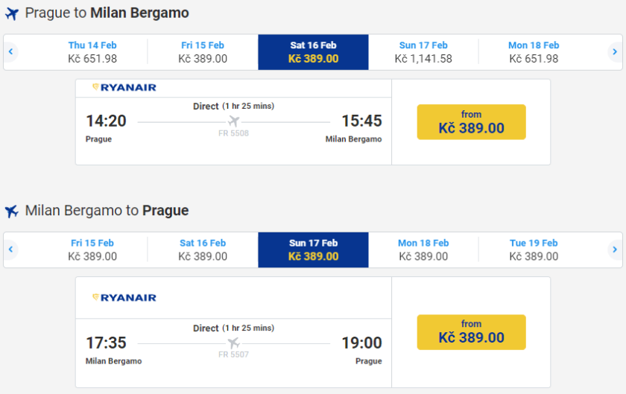Show earlier return dates with left arrow
The image size is (626, 394).
click(x=11, y=250)
